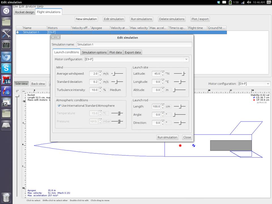Screen dimensions: 272x204
Task: Toggle the Side view button
Action: click(21, 84)
